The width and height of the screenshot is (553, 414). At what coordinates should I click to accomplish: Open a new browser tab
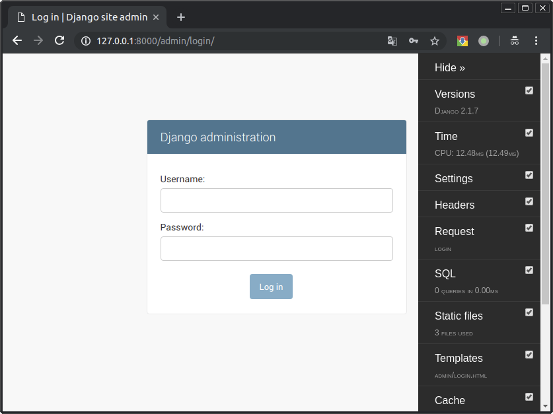180,17
